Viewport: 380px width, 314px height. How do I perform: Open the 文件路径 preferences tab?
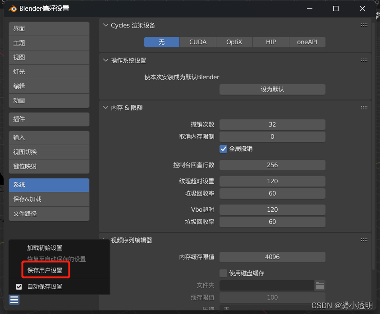(49, 214)
